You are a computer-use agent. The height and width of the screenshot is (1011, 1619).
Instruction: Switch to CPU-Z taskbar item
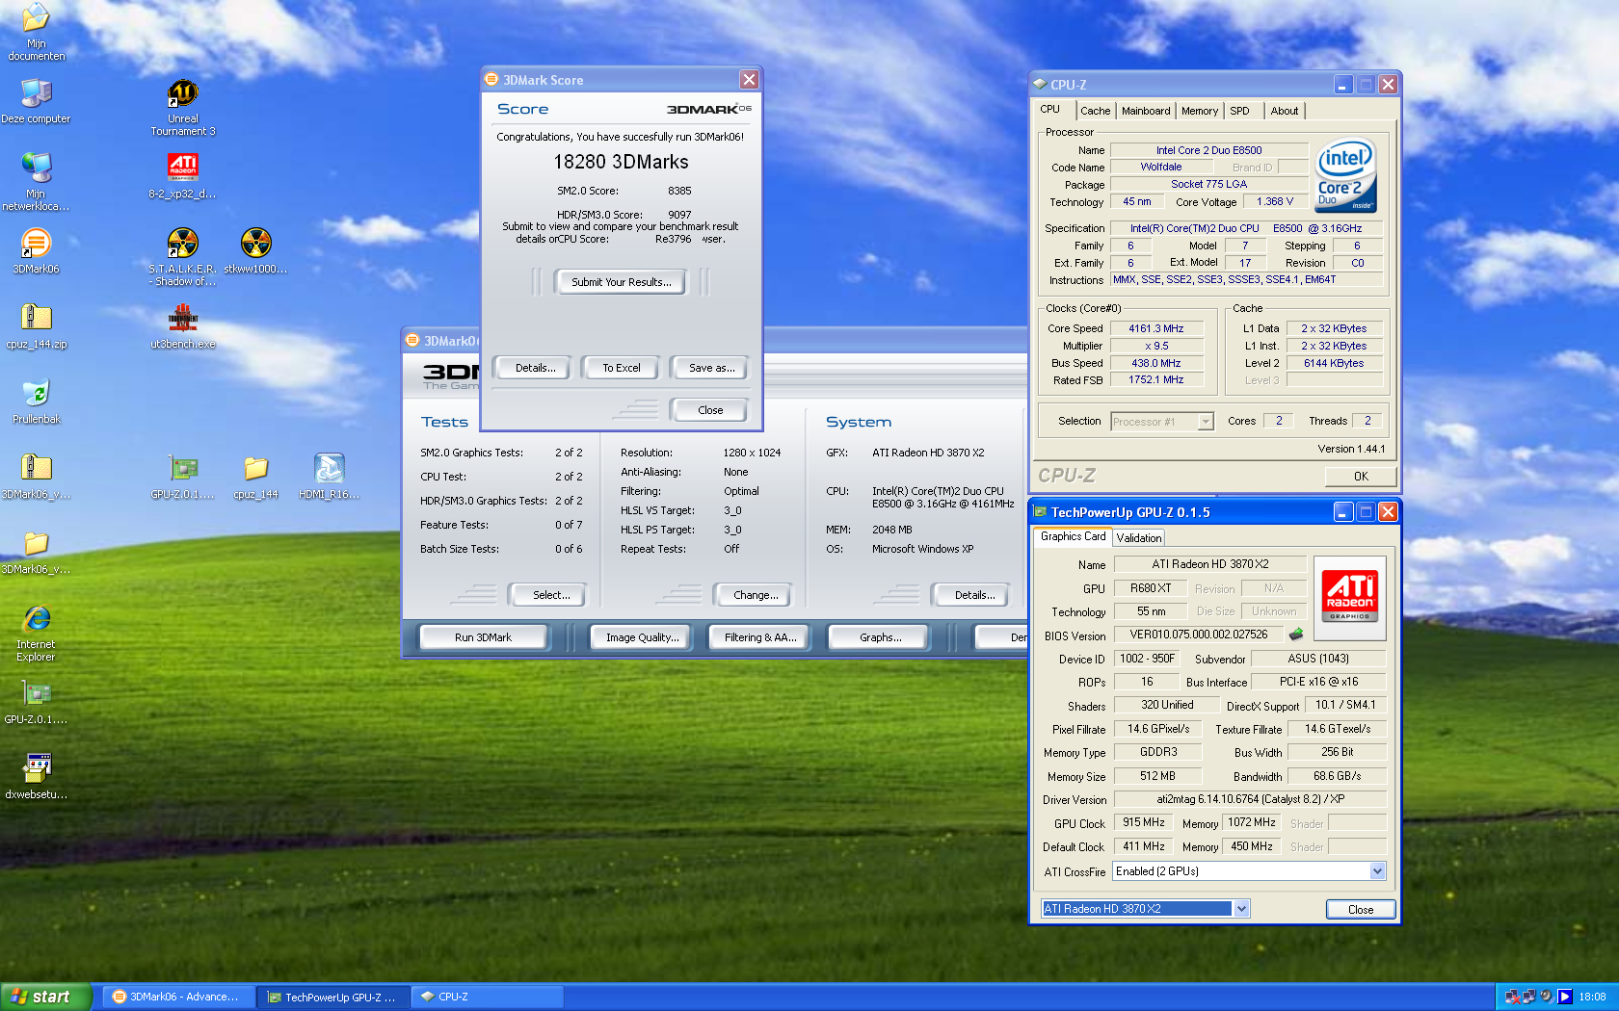pos(488,997)
